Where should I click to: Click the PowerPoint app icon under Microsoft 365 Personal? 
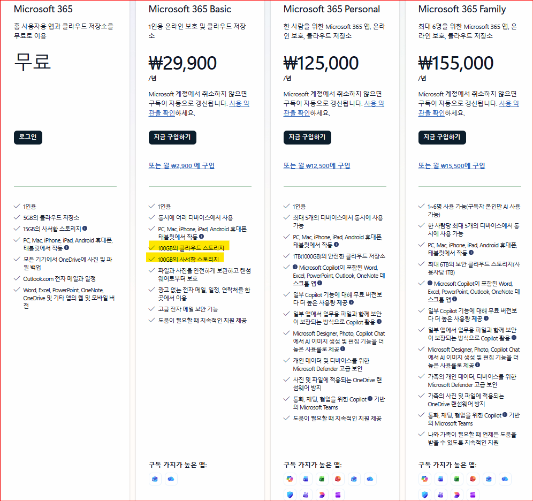point(338,479)
